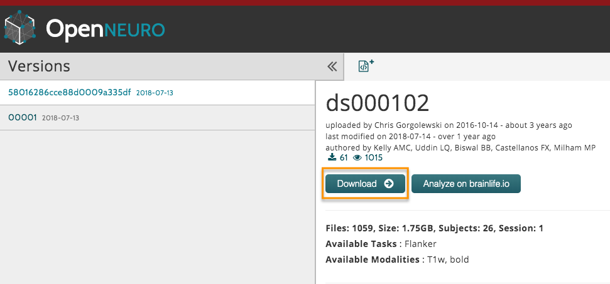
Task: Click 'uploaded by Chris Gorgolewski' line
Action: 449,125
